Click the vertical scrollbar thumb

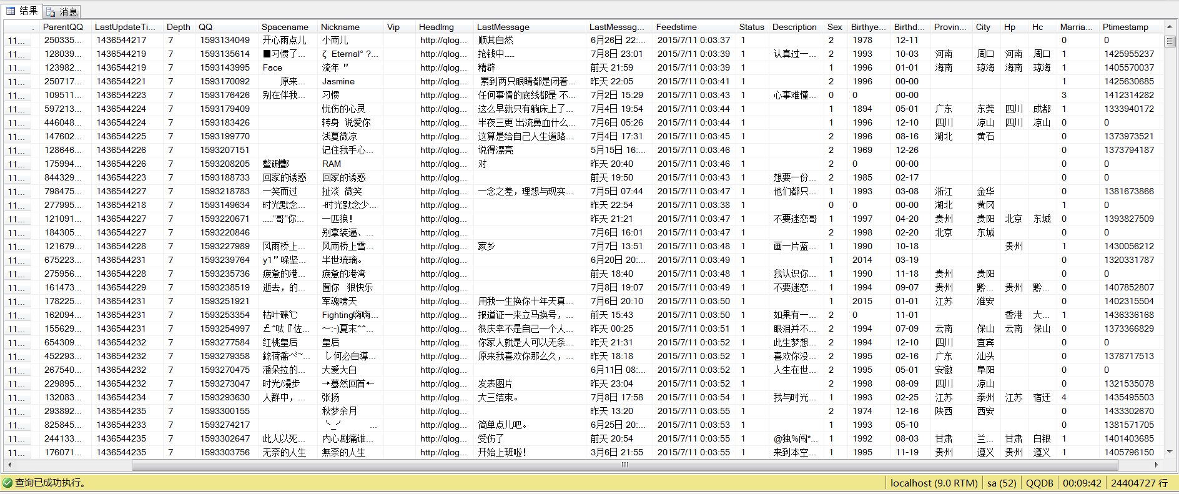click(x=1170, y=41)
